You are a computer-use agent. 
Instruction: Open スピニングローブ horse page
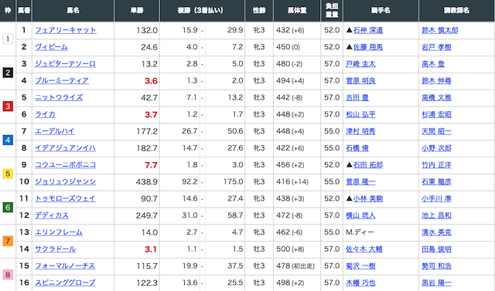pos(65,283)
